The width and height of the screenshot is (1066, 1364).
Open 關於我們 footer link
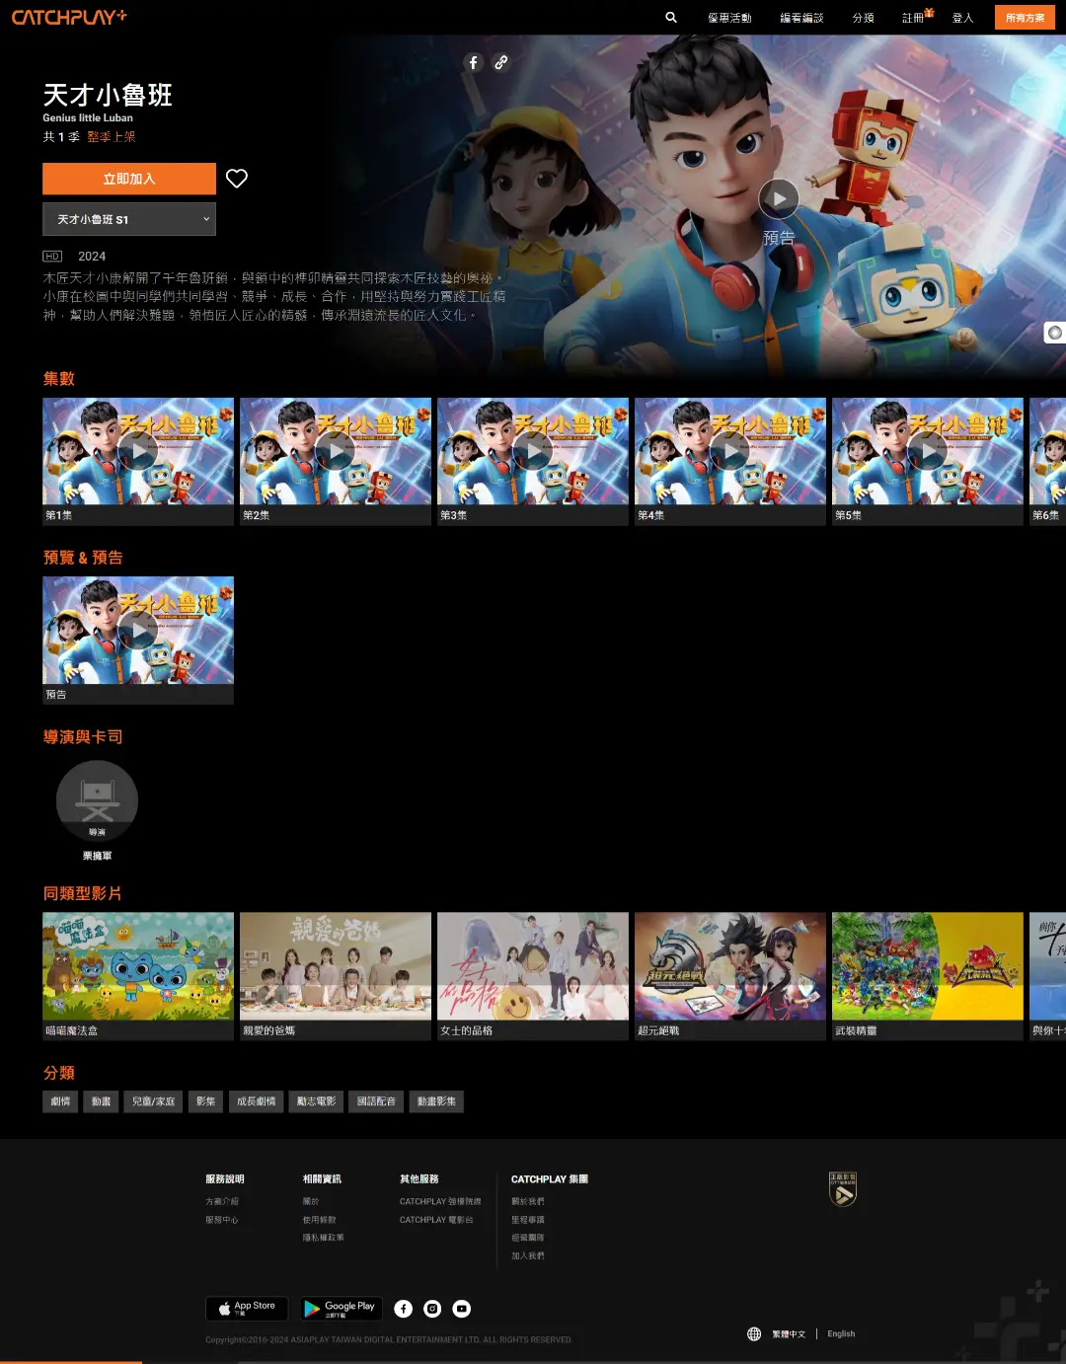click(x=527, y=1202)
